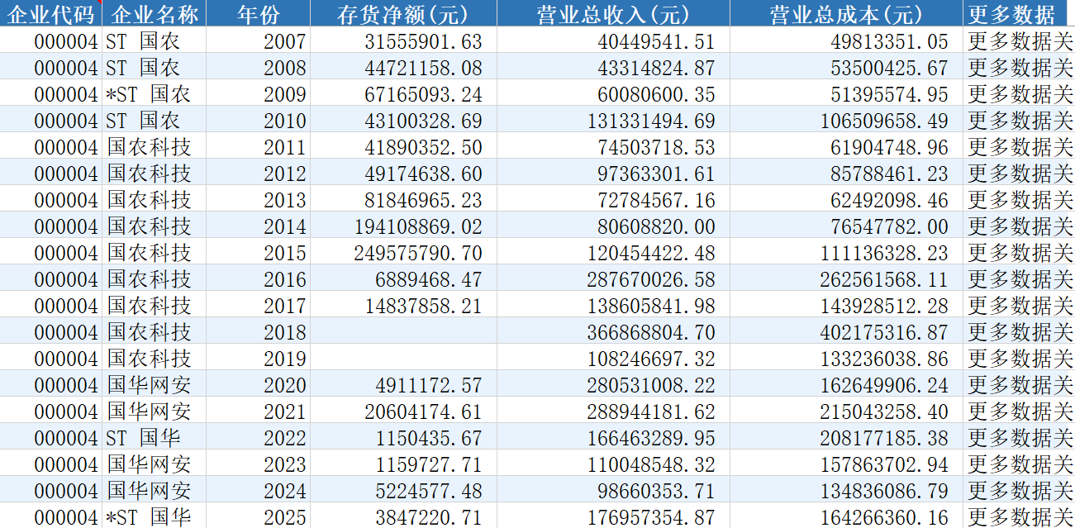Select the *ST 国农 name cell for 2009
The height and width of the screenshot is (528, 1075).
155,93
